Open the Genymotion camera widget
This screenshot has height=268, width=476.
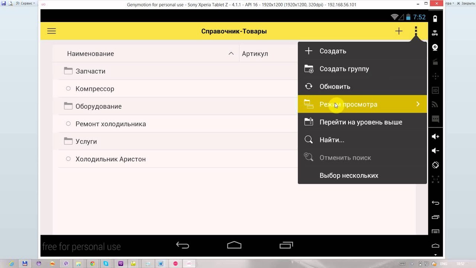[435, 47]
